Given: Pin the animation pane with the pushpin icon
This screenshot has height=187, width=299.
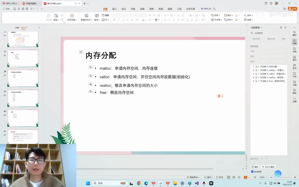Looking at the screenshot, I should click(281, 28).
